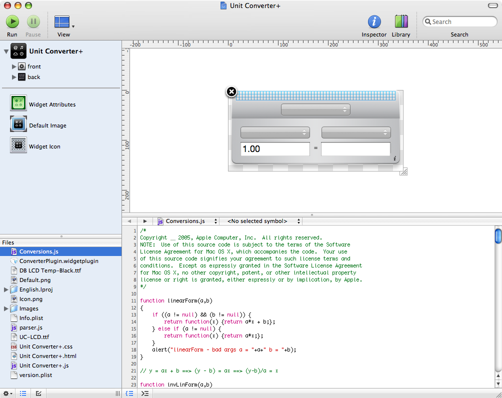Viewport: 502px width, 398px height.
Task: Open the Inspector panel icon
Action: tap(374, 22)
